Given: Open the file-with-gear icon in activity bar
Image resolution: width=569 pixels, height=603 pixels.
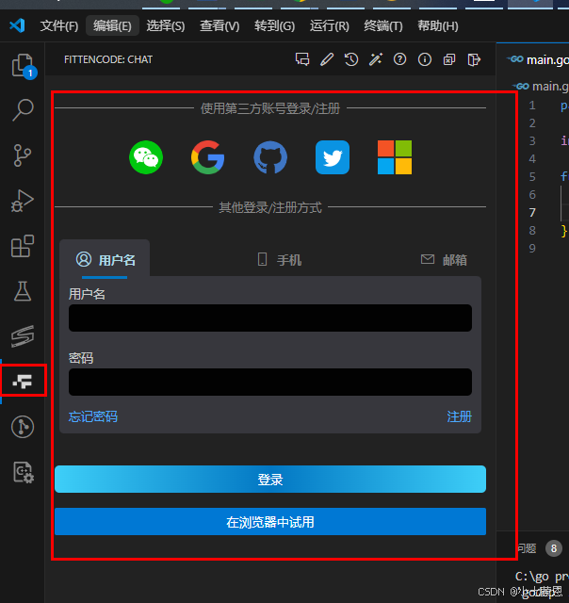Looking at the screenshot, I should coord(23,472).
